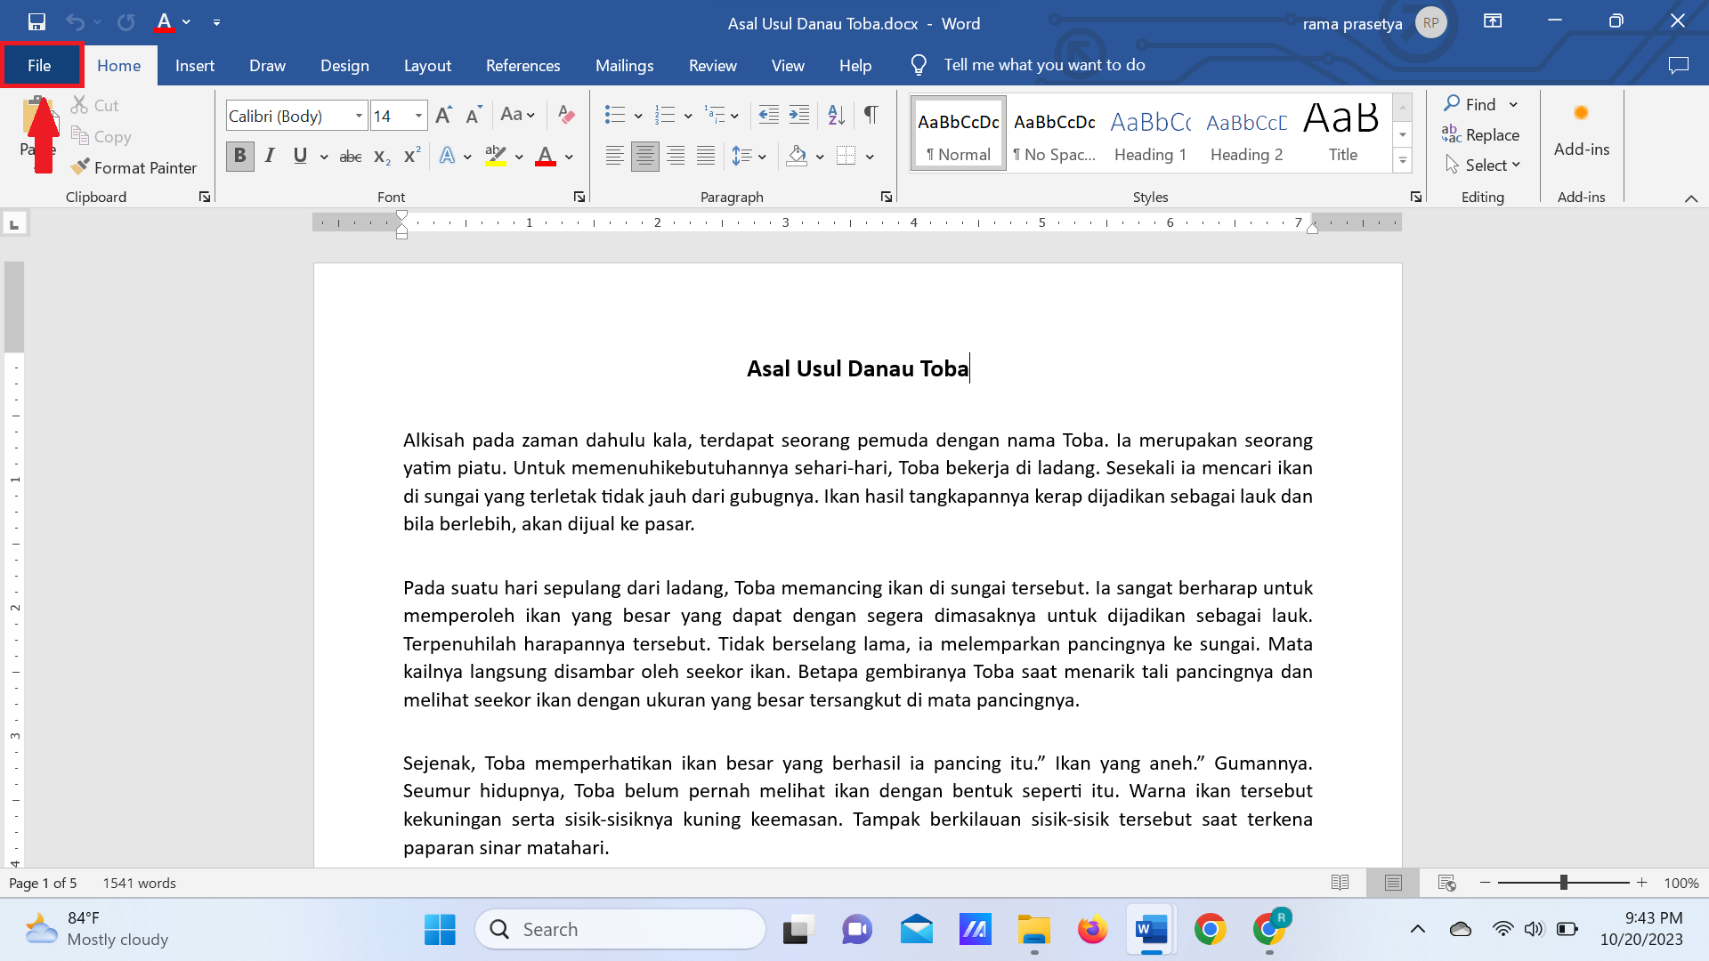Click the Windows taskbar Search box
The width and height of the screenshot is (1709, 961).
(620, 930)
